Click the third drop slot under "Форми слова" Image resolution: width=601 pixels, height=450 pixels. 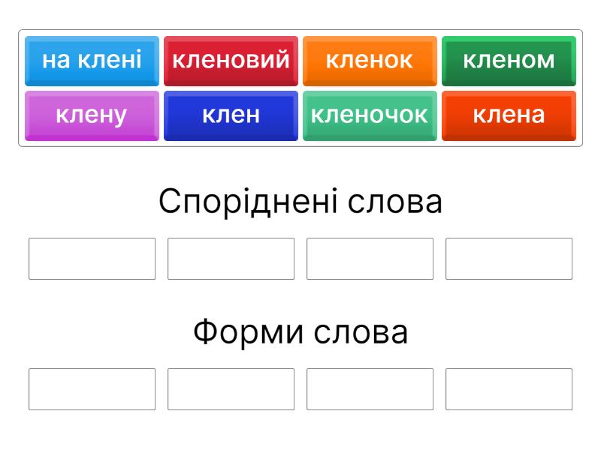[370, 389]
